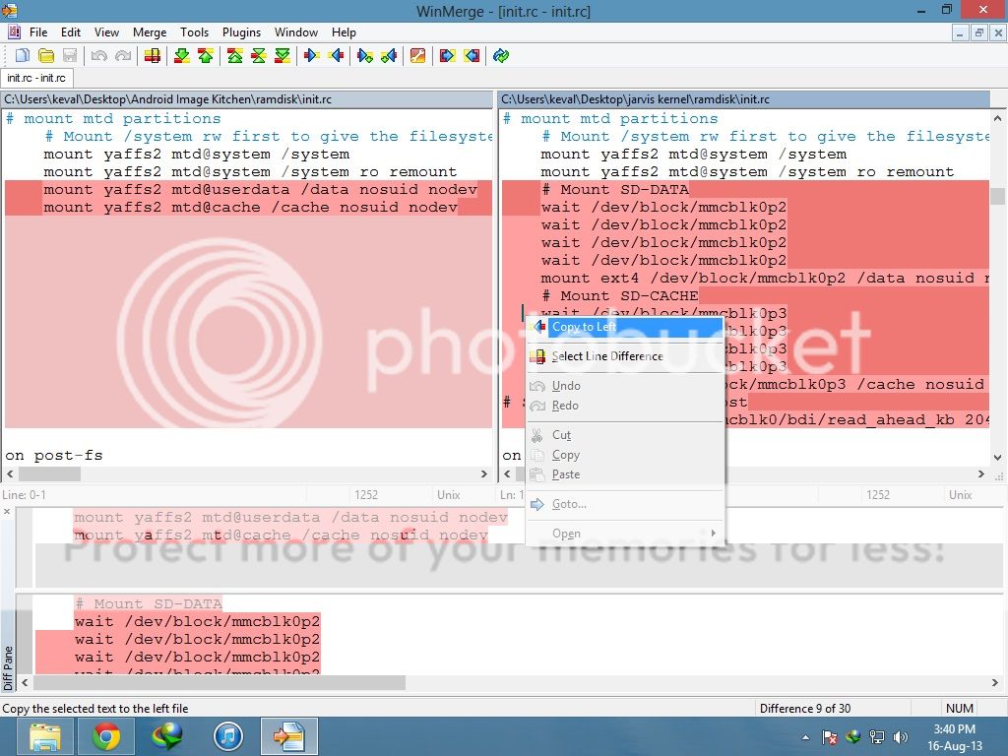Image resolution: width=1008 pixels, height=756 pixels.
Task: Open Google Chrome from the taskbar
Action: pyautogui.click(x=106, y=736)
